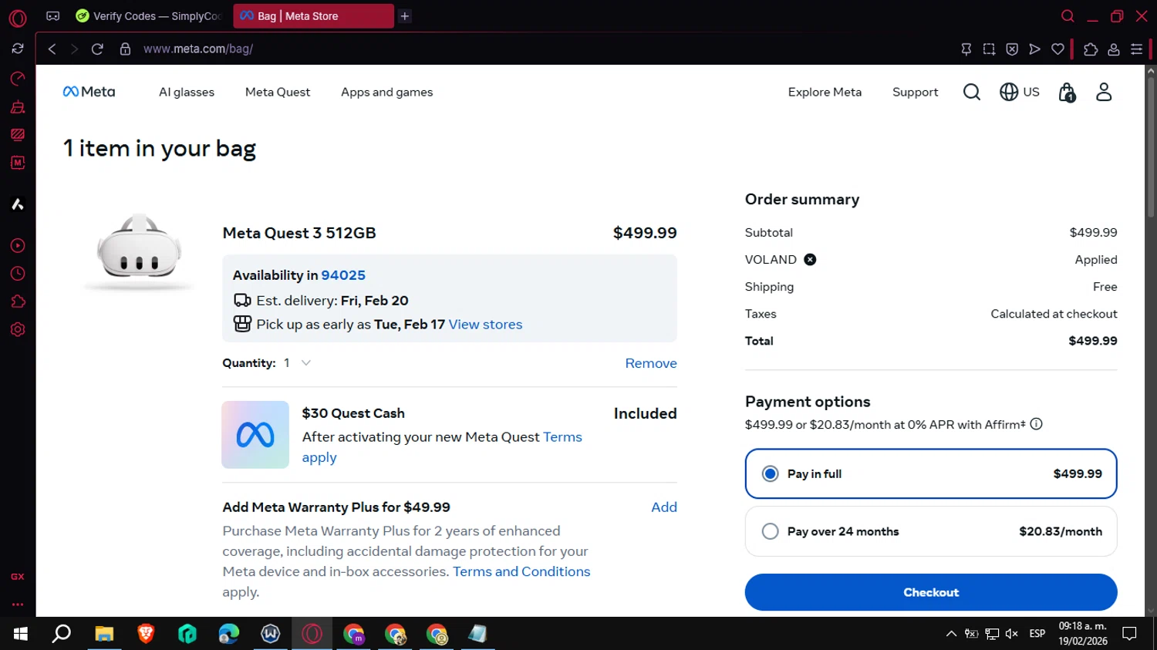Open the ad blocker shield icon
Image resolution: width=1157 pixels, height=650 pixels.
coord(1012,49)
